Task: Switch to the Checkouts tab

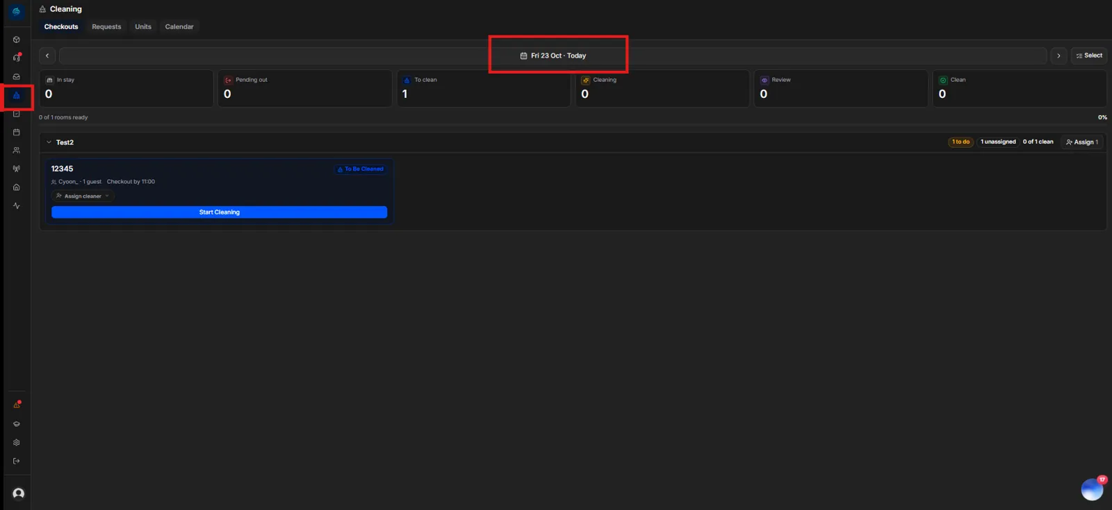Action: pos(61,26)
